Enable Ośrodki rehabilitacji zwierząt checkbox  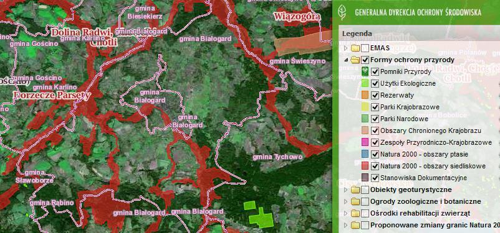coord(365,213)
